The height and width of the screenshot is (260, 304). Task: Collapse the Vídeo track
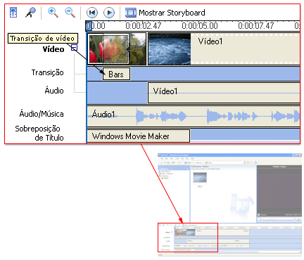pyautogui.click(x=74, y=48)
